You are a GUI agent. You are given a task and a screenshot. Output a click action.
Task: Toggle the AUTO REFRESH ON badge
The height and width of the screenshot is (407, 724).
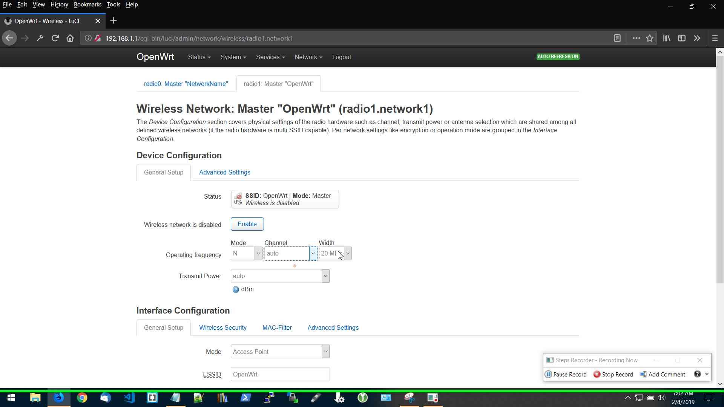(x=558, y=57)
